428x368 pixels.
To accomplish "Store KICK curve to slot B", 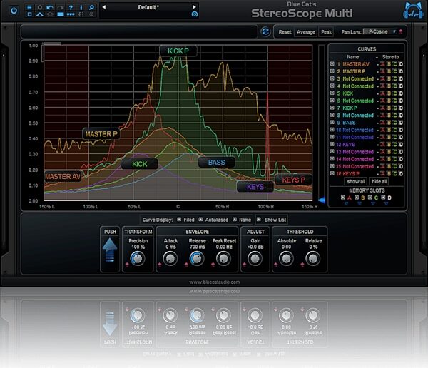I will click(389, 93).
